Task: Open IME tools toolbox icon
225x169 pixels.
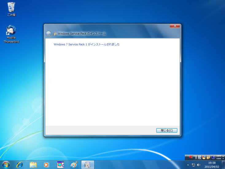Action: point(208,158)
